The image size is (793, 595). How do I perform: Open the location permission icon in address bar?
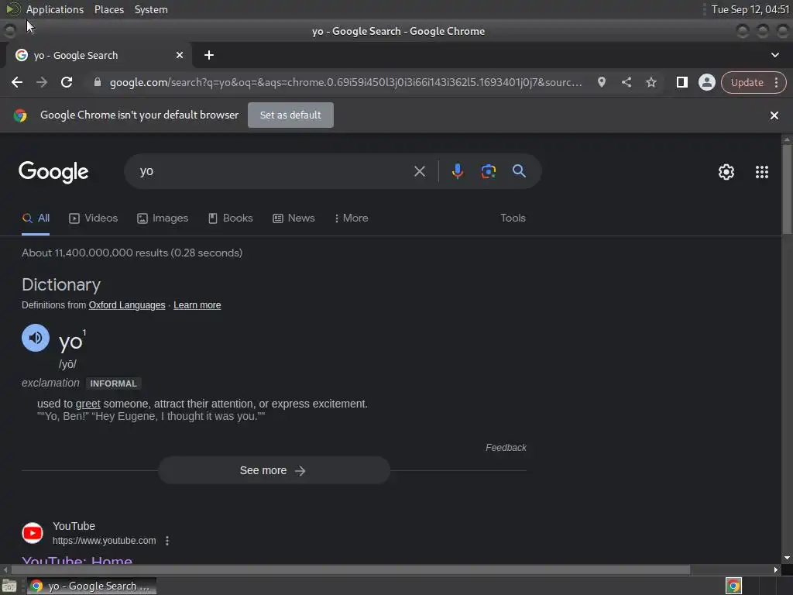click(x=601, y=82)
